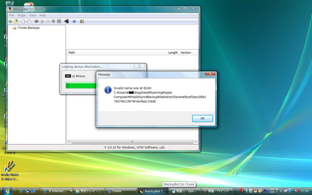Image resolution: width=312 pixels, height=195 pixels.
Task: Switch to the iTunes taskbar window
Action: click(121, 191)
